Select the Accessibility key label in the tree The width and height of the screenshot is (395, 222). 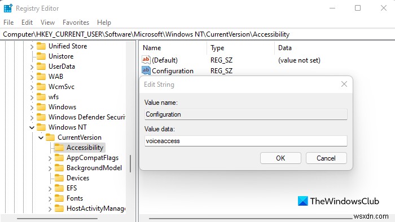[x=85, y=148]
